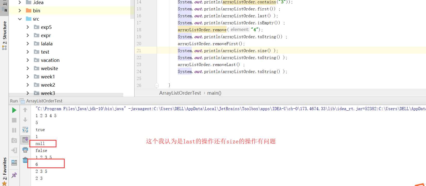This screenshot has width=426, height=186.
Task: Click the console output line 'true'
Action: pyautogui.click(x=40, y=130)
